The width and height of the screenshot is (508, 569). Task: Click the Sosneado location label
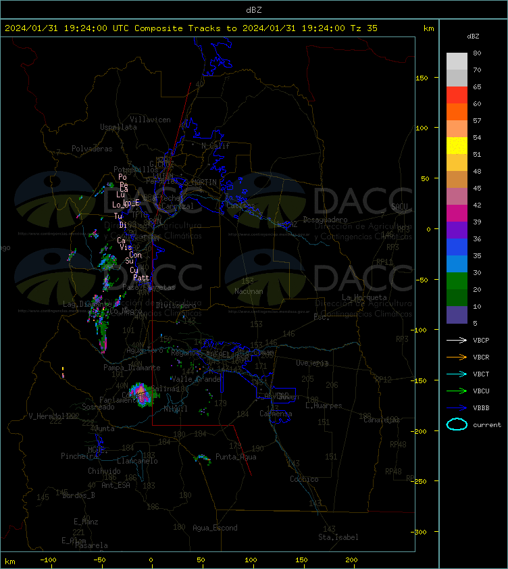coord(98,407)
